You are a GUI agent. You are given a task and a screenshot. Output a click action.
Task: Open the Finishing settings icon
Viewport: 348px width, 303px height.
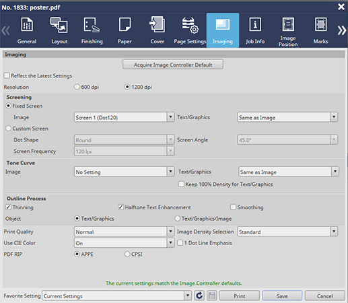92,25
